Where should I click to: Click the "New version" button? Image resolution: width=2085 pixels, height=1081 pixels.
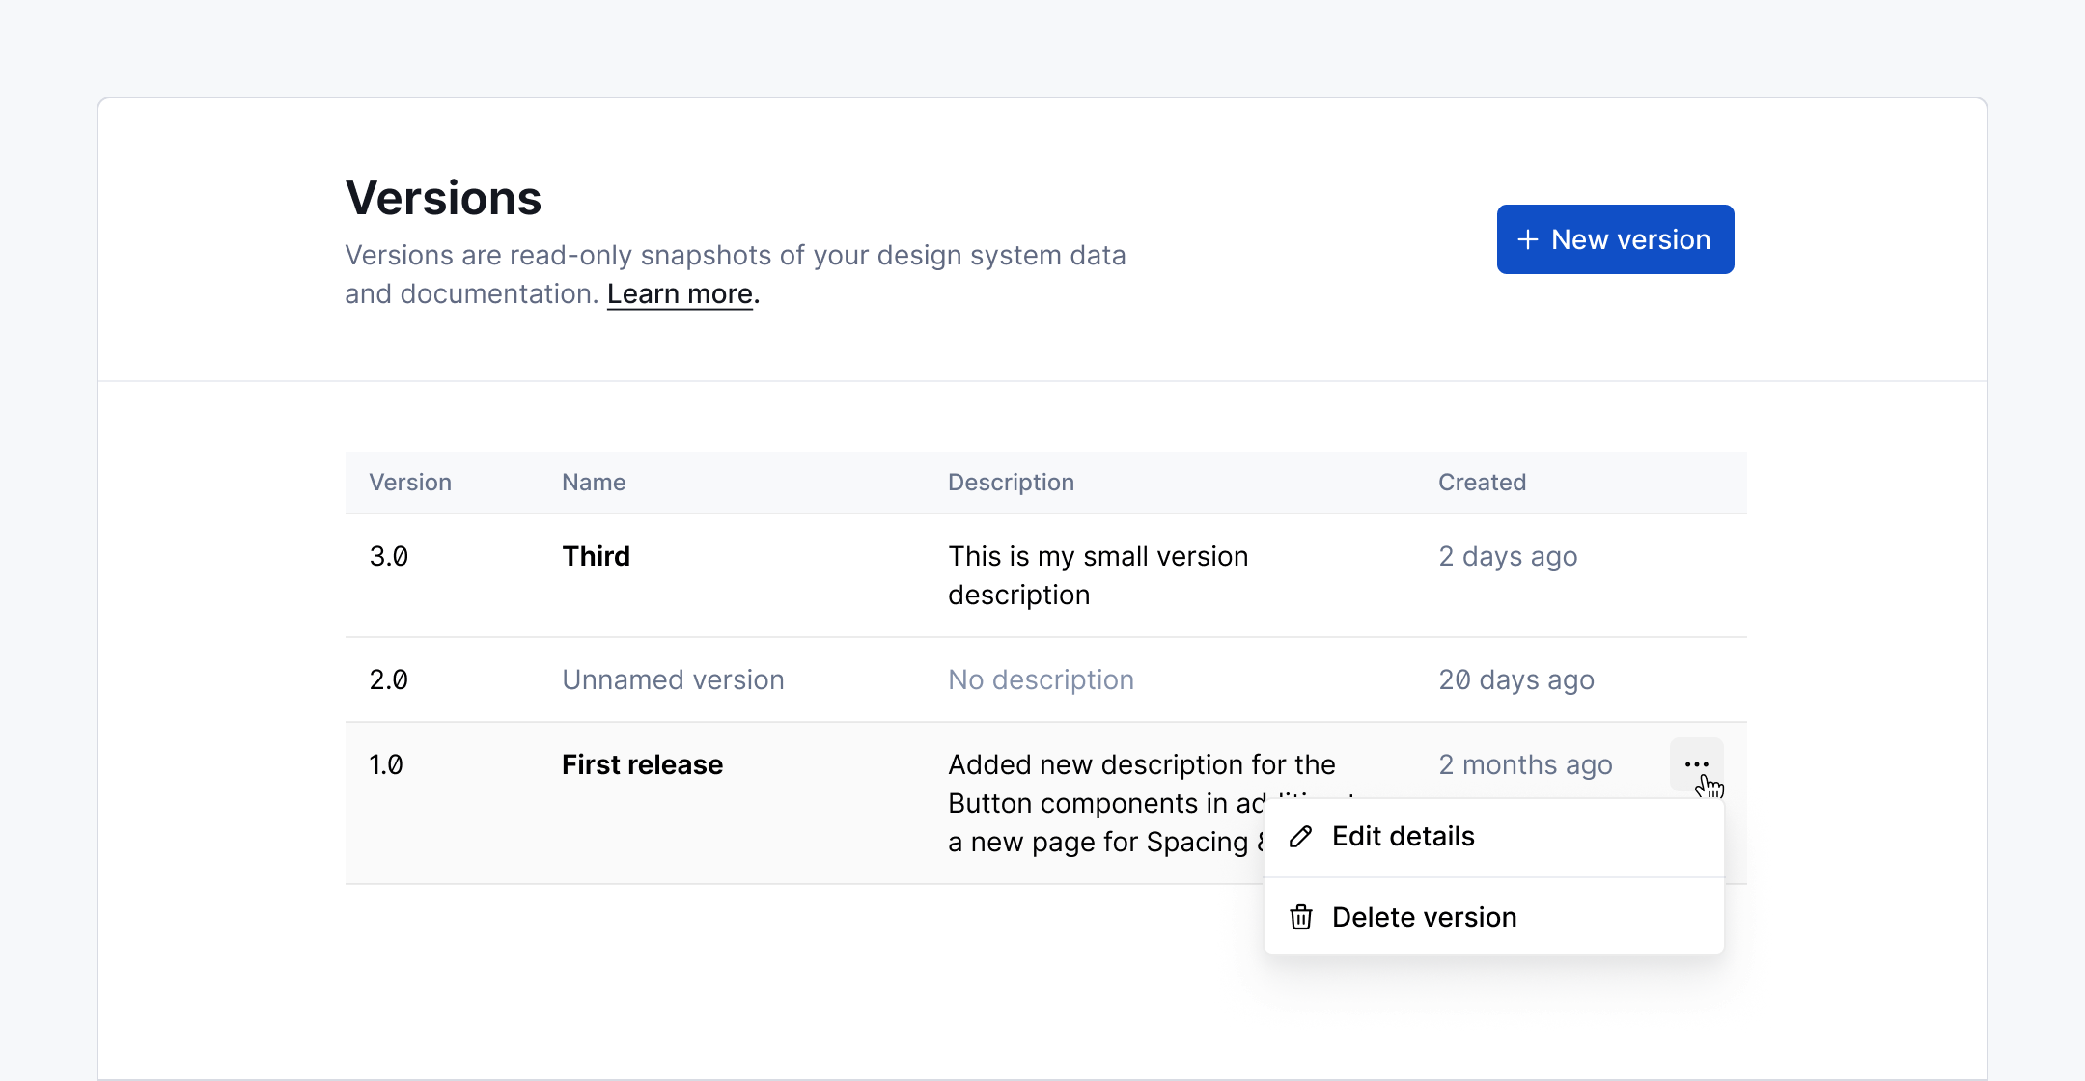1614,238
